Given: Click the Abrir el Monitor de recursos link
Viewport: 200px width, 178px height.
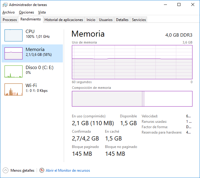Looking at the screenshot, I should point(68,170).
